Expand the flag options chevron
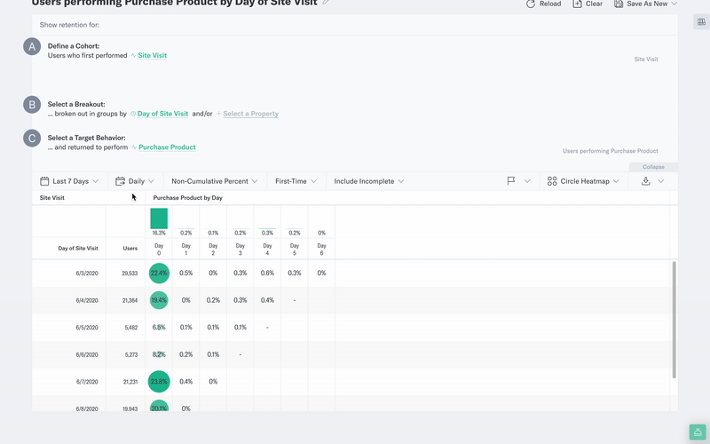The height and width of the screenshot is (444, 710). (x=527, y=181)
